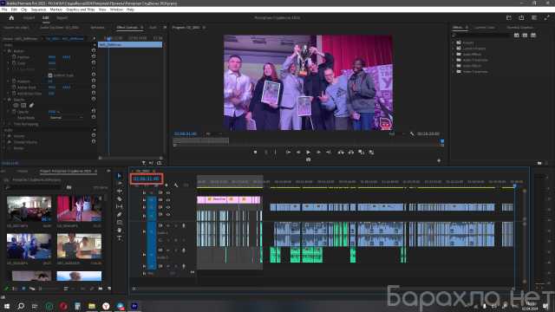Go to In point in Program Monitor

click(x=288, y=153)
